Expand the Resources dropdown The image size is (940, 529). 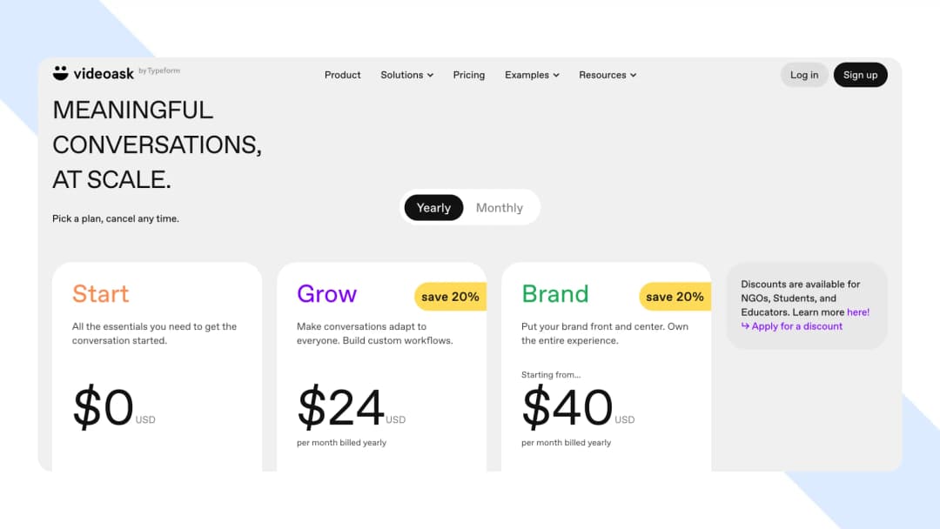pyautogui.click(x=608, y=75)
